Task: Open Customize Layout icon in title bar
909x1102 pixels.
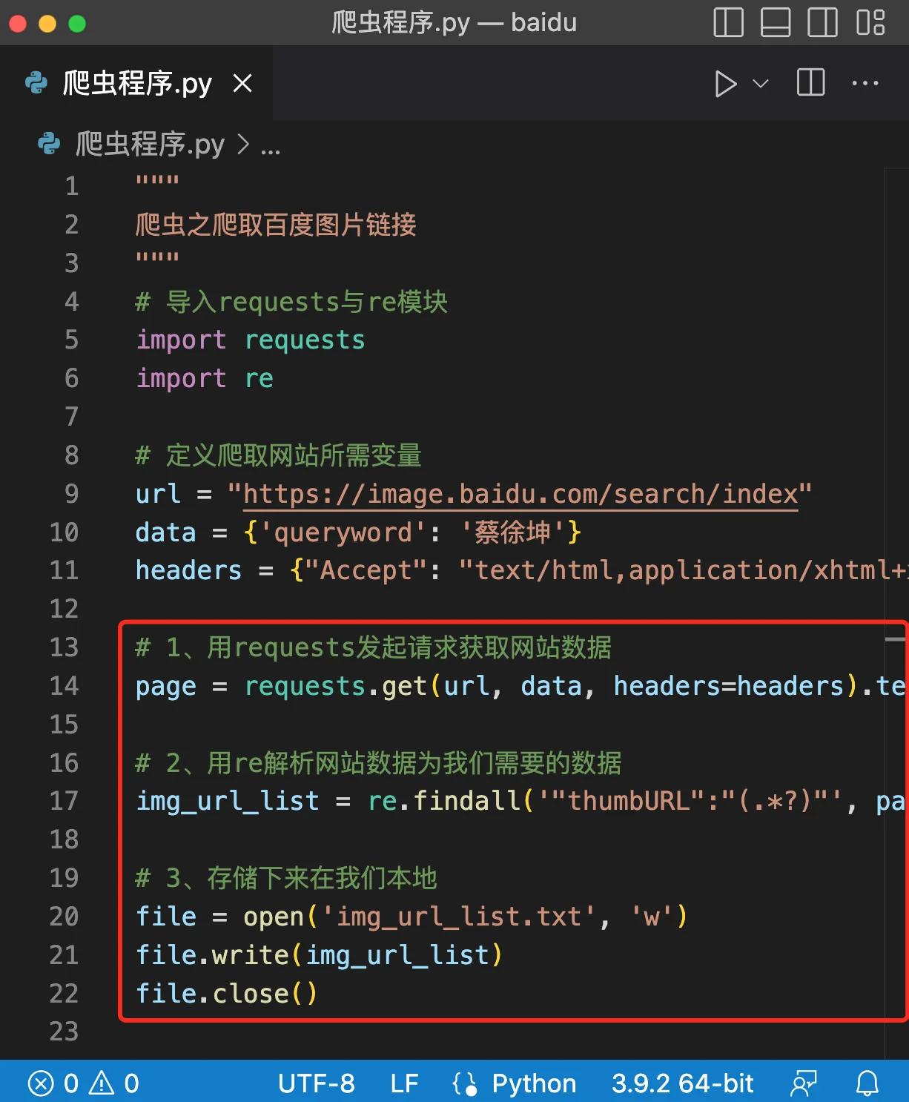Action: click(870, 22)
